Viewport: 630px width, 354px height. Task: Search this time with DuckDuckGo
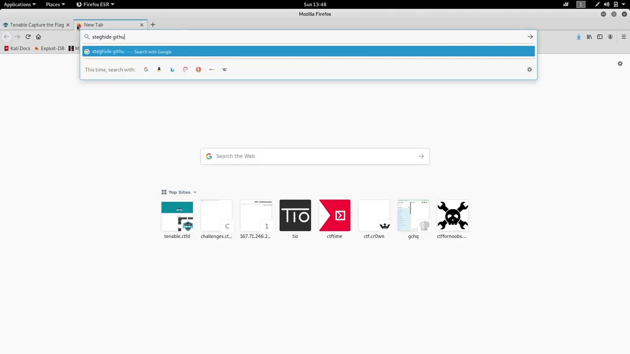point(198,69)
